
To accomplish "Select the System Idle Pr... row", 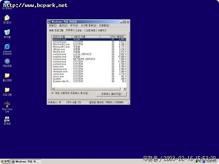I will pos(89,81).
